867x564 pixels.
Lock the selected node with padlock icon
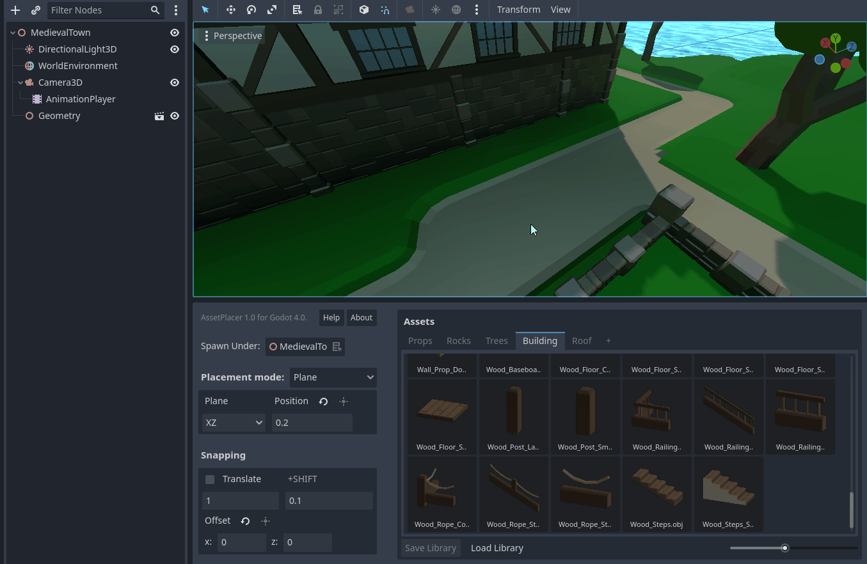tap(318, 10)
